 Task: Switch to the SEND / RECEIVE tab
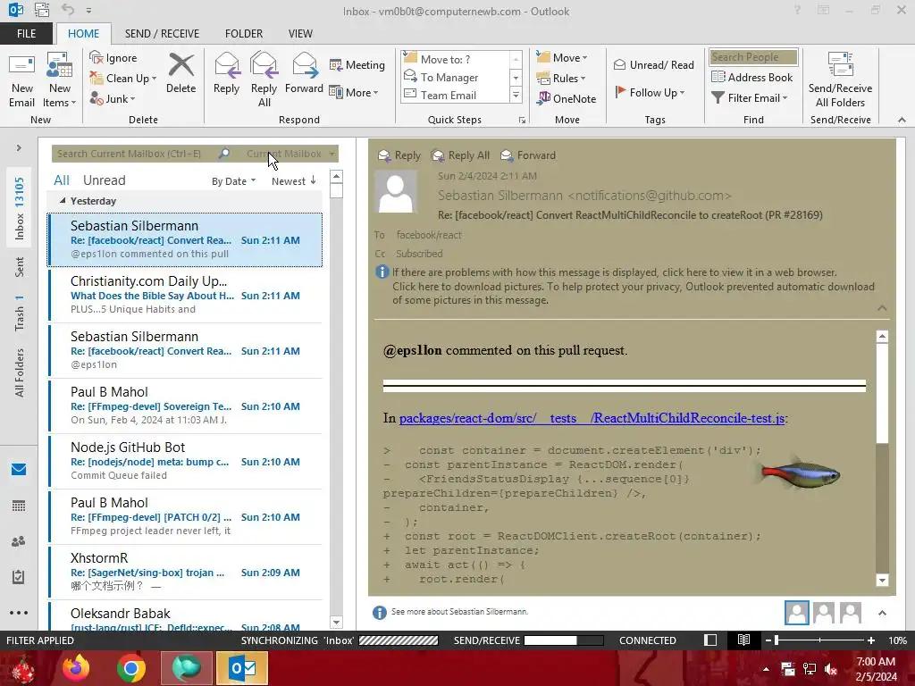coord(162,34)
